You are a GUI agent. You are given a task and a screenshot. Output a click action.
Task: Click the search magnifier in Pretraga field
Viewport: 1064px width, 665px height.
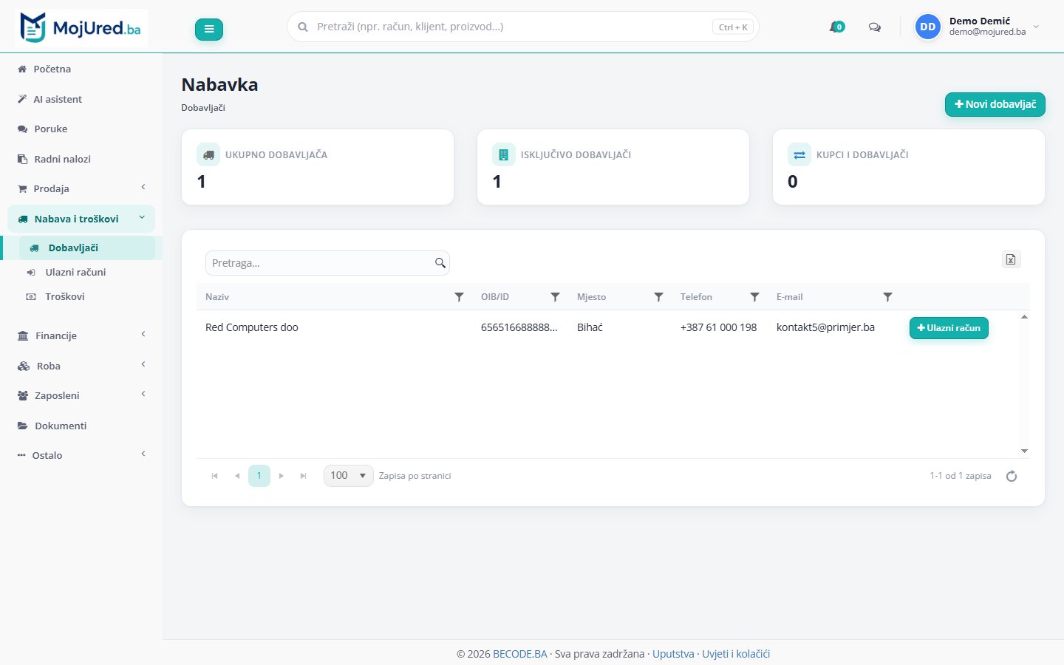[440, 263]
